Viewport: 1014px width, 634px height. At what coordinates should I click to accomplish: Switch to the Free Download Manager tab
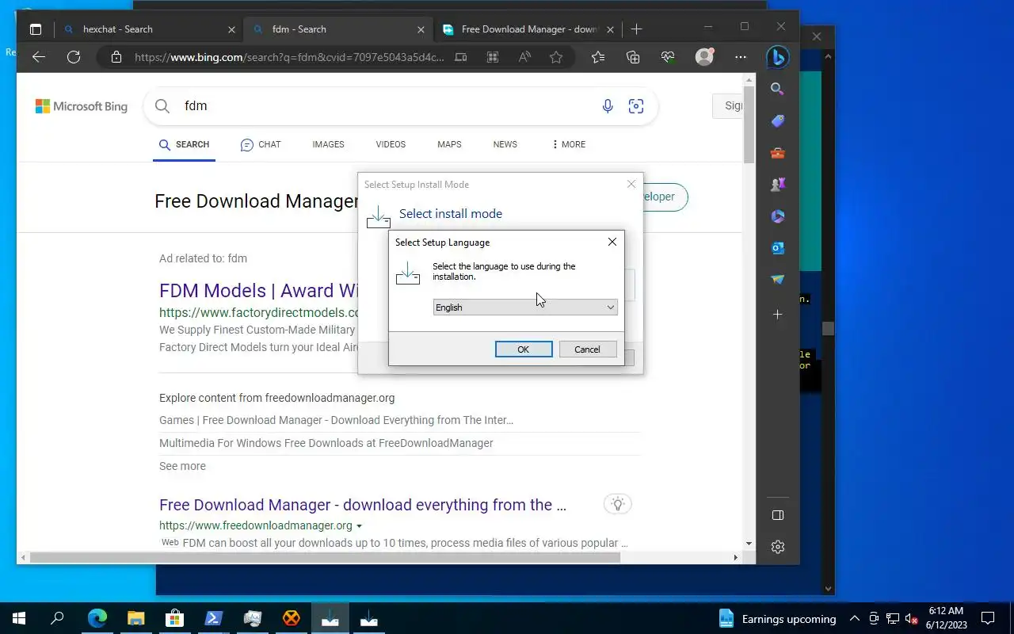point(528,29)
